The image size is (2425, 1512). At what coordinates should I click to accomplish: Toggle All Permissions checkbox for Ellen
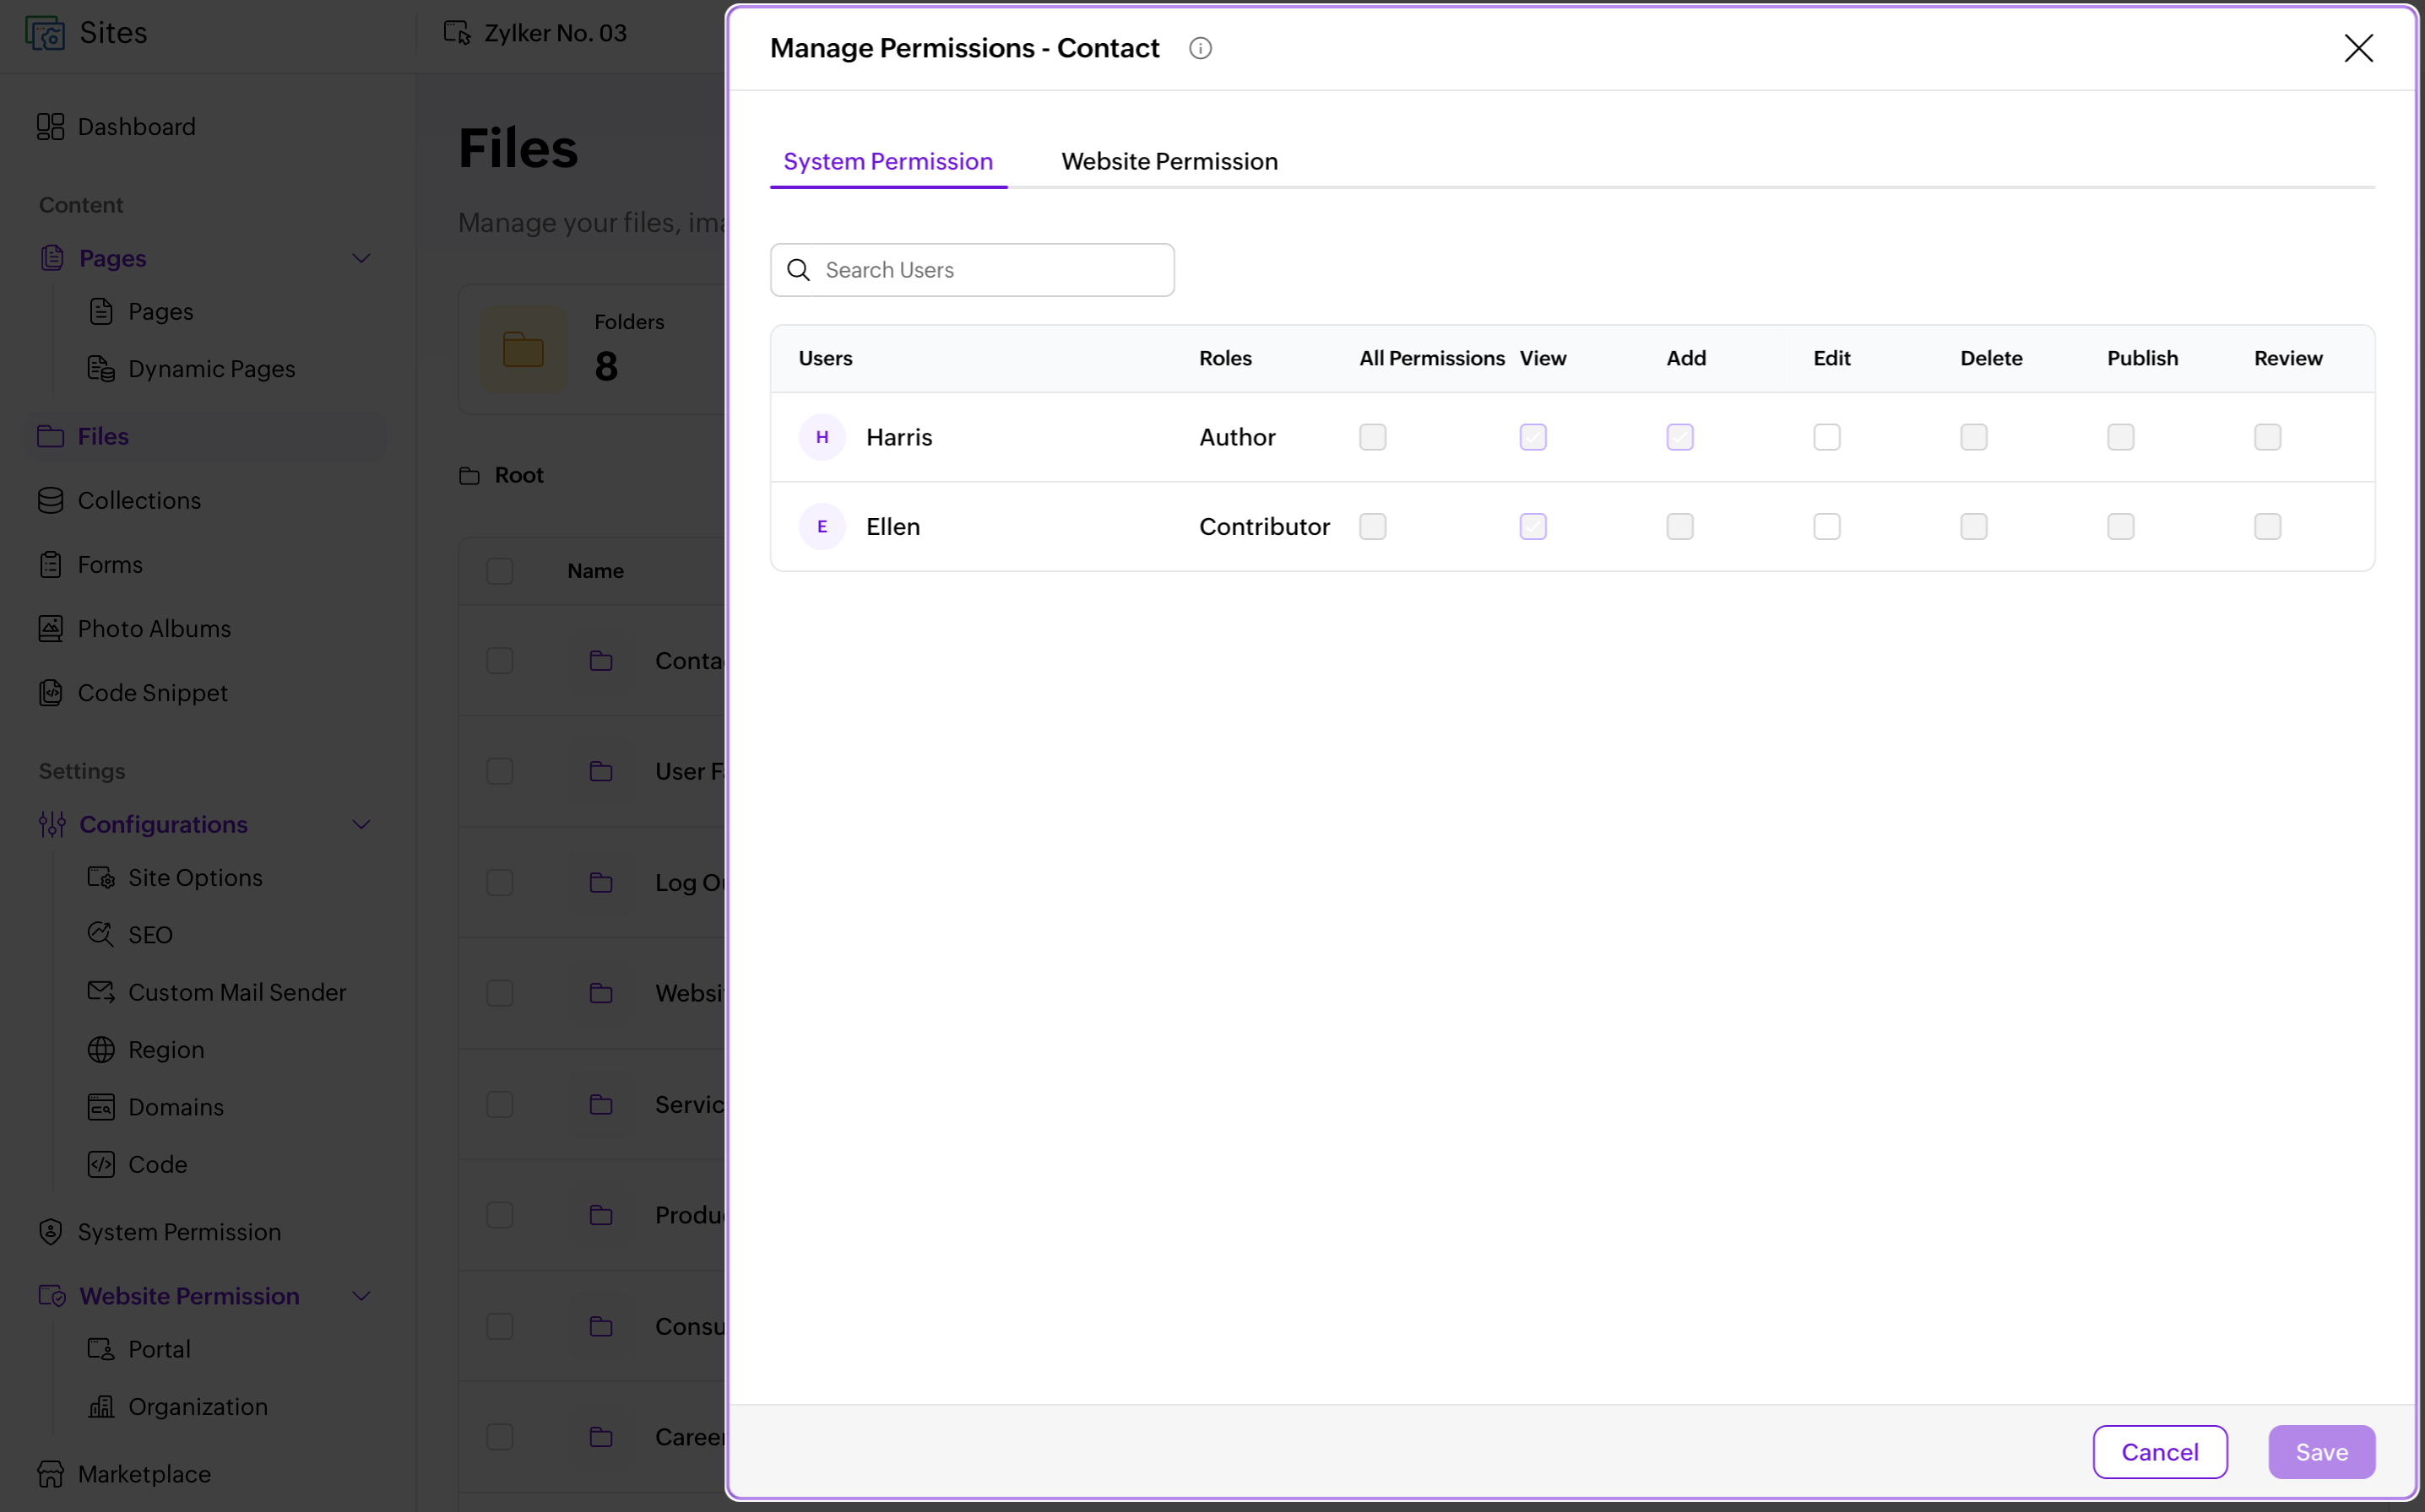click(x=1373, y=526)
